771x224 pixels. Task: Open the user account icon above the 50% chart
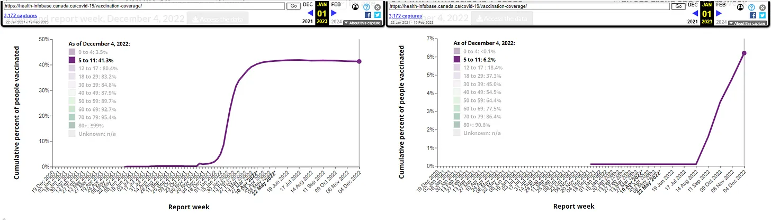click(x=355, y=7)
